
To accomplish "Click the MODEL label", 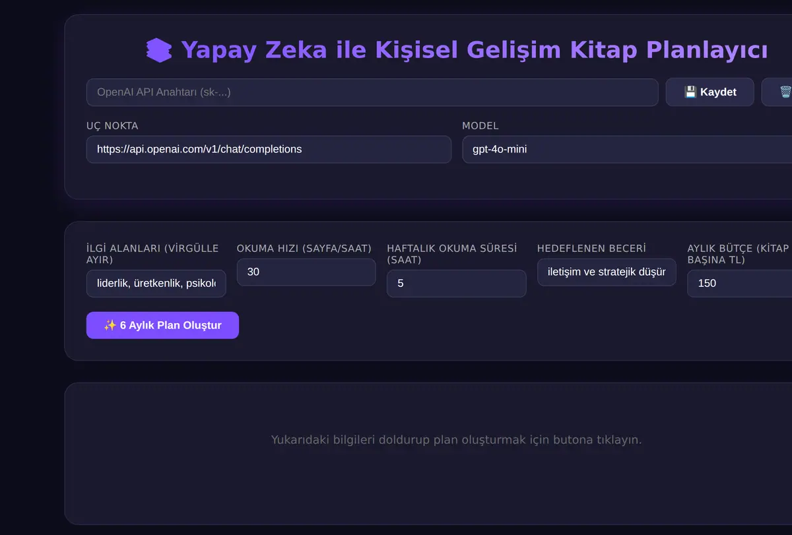I will (x=480, y=126).
